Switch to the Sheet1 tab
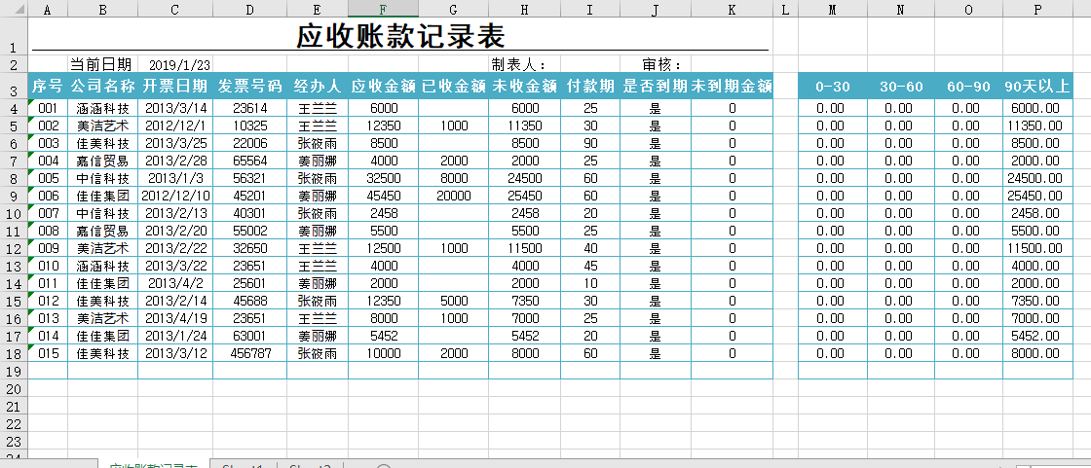1091x468 pixels. tap(244, 466)
